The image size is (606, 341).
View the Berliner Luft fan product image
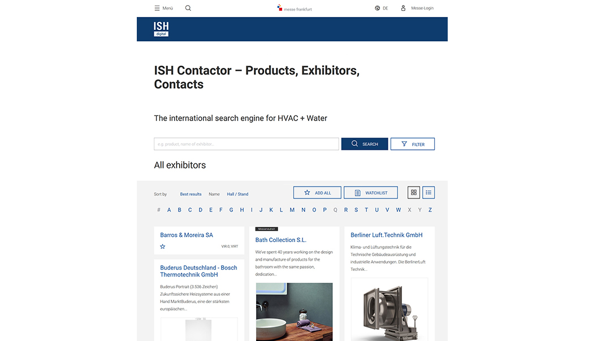[389, 310]
